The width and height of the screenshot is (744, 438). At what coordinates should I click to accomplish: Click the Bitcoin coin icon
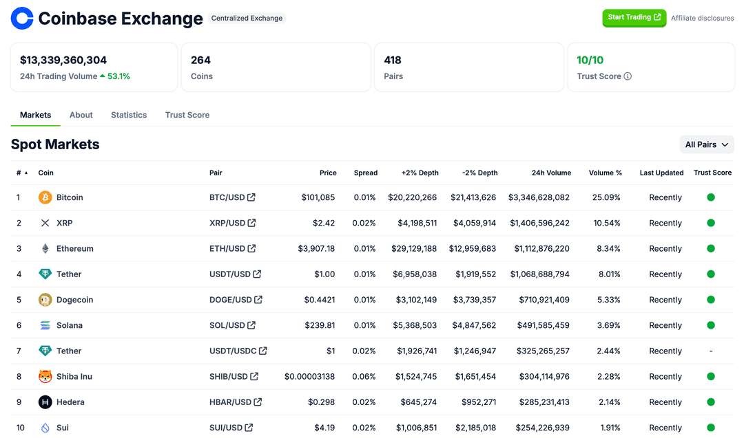tap(45, 197)
